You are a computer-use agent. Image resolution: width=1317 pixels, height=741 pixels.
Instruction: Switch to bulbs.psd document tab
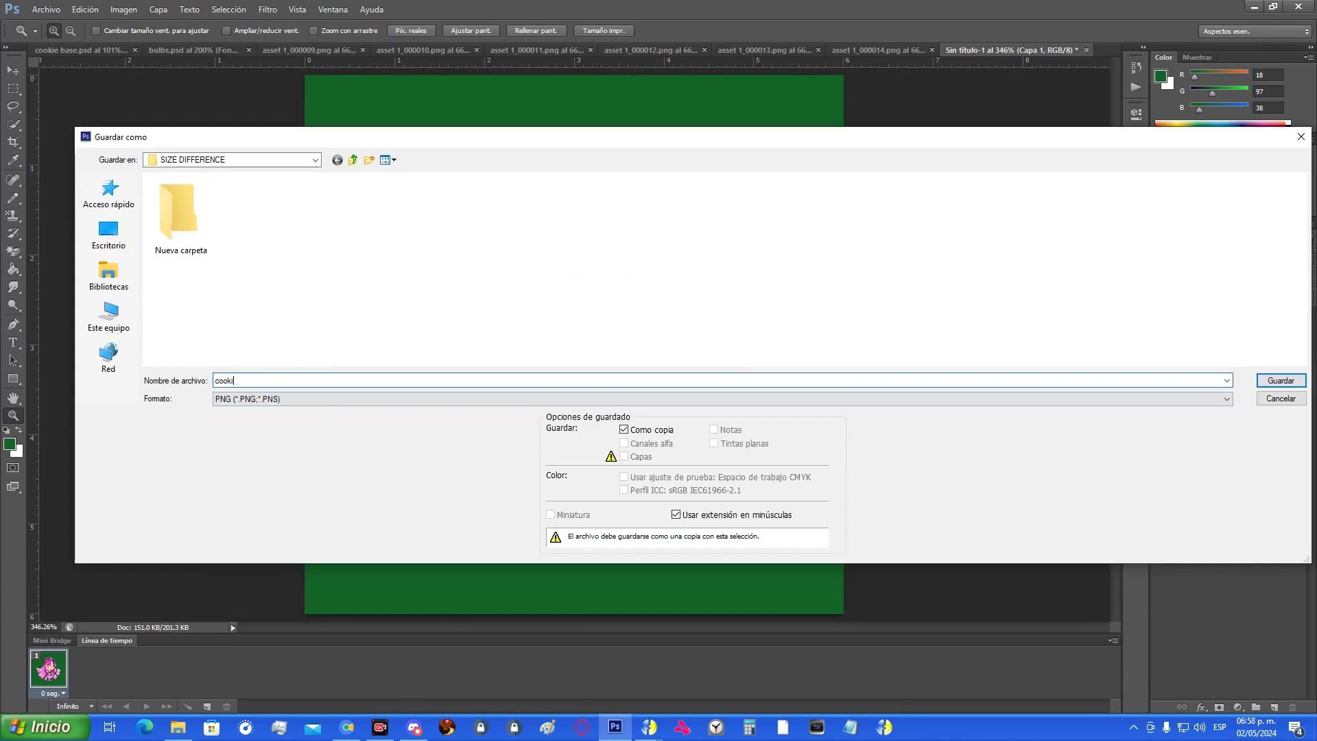(x=193, y=50)
